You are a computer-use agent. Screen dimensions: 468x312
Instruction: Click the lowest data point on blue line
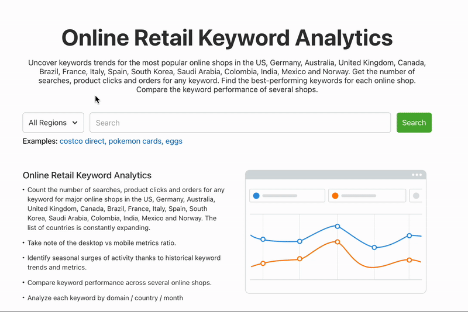(374, 247)
